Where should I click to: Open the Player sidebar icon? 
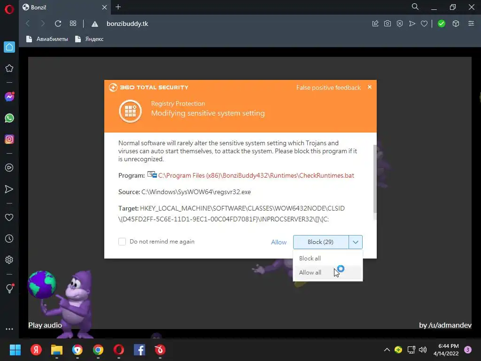point(9,168)
